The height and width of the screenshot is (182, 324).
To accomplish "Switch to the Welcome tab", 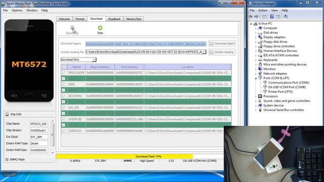I will point(64,19).
